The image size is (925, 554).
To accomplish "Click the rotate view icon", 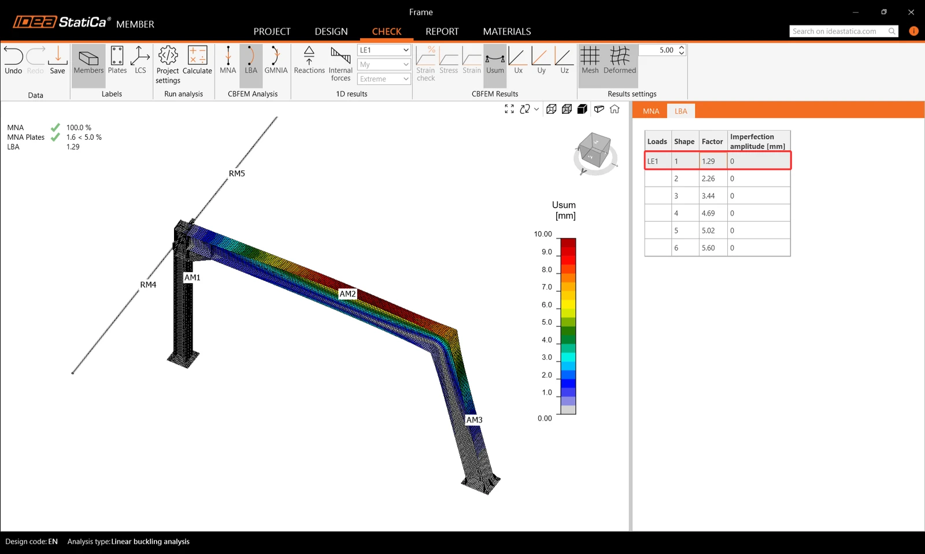I will [x=525, y=109].
